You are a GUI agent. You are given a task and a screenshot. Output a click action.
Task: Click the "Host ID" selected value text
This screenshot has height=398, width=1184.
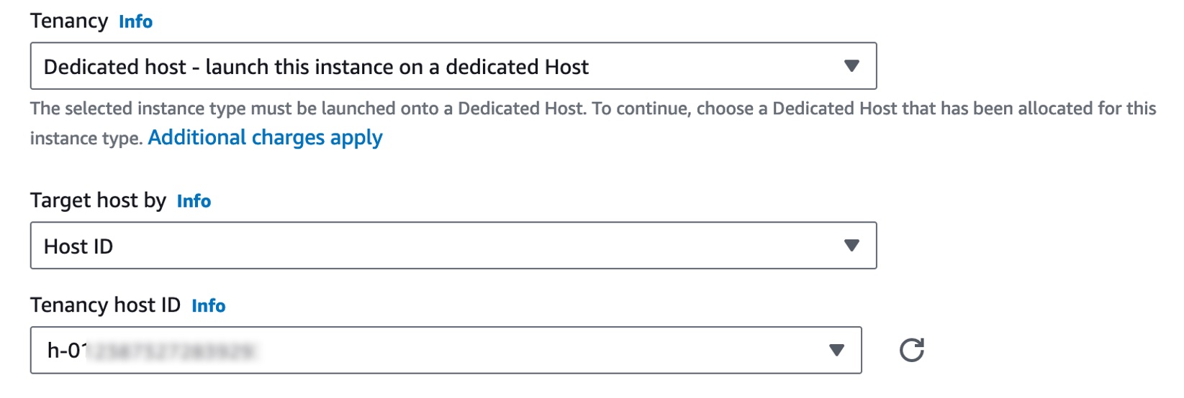click(78, 246)
